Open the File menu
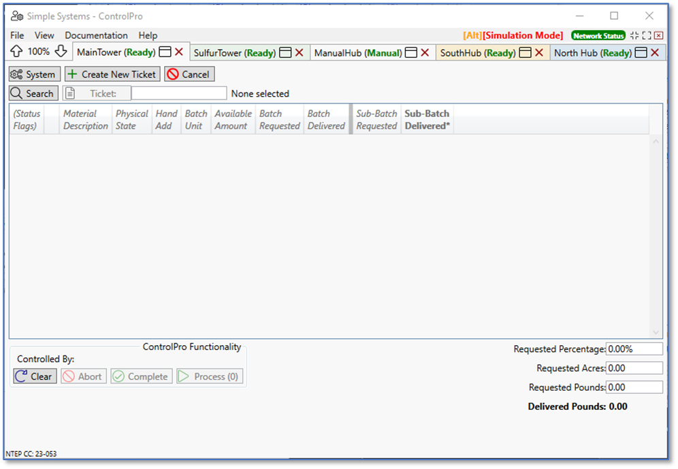The image size is (678, 469). tap(17, 35)
